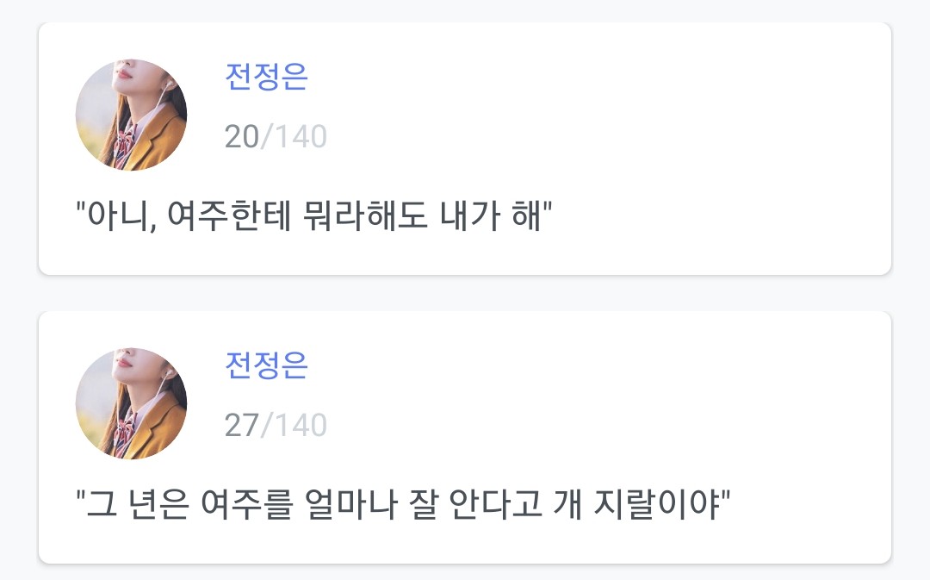Select the 27/140 character counter
This screenshot has width=930, height=580.
point(276,425)
